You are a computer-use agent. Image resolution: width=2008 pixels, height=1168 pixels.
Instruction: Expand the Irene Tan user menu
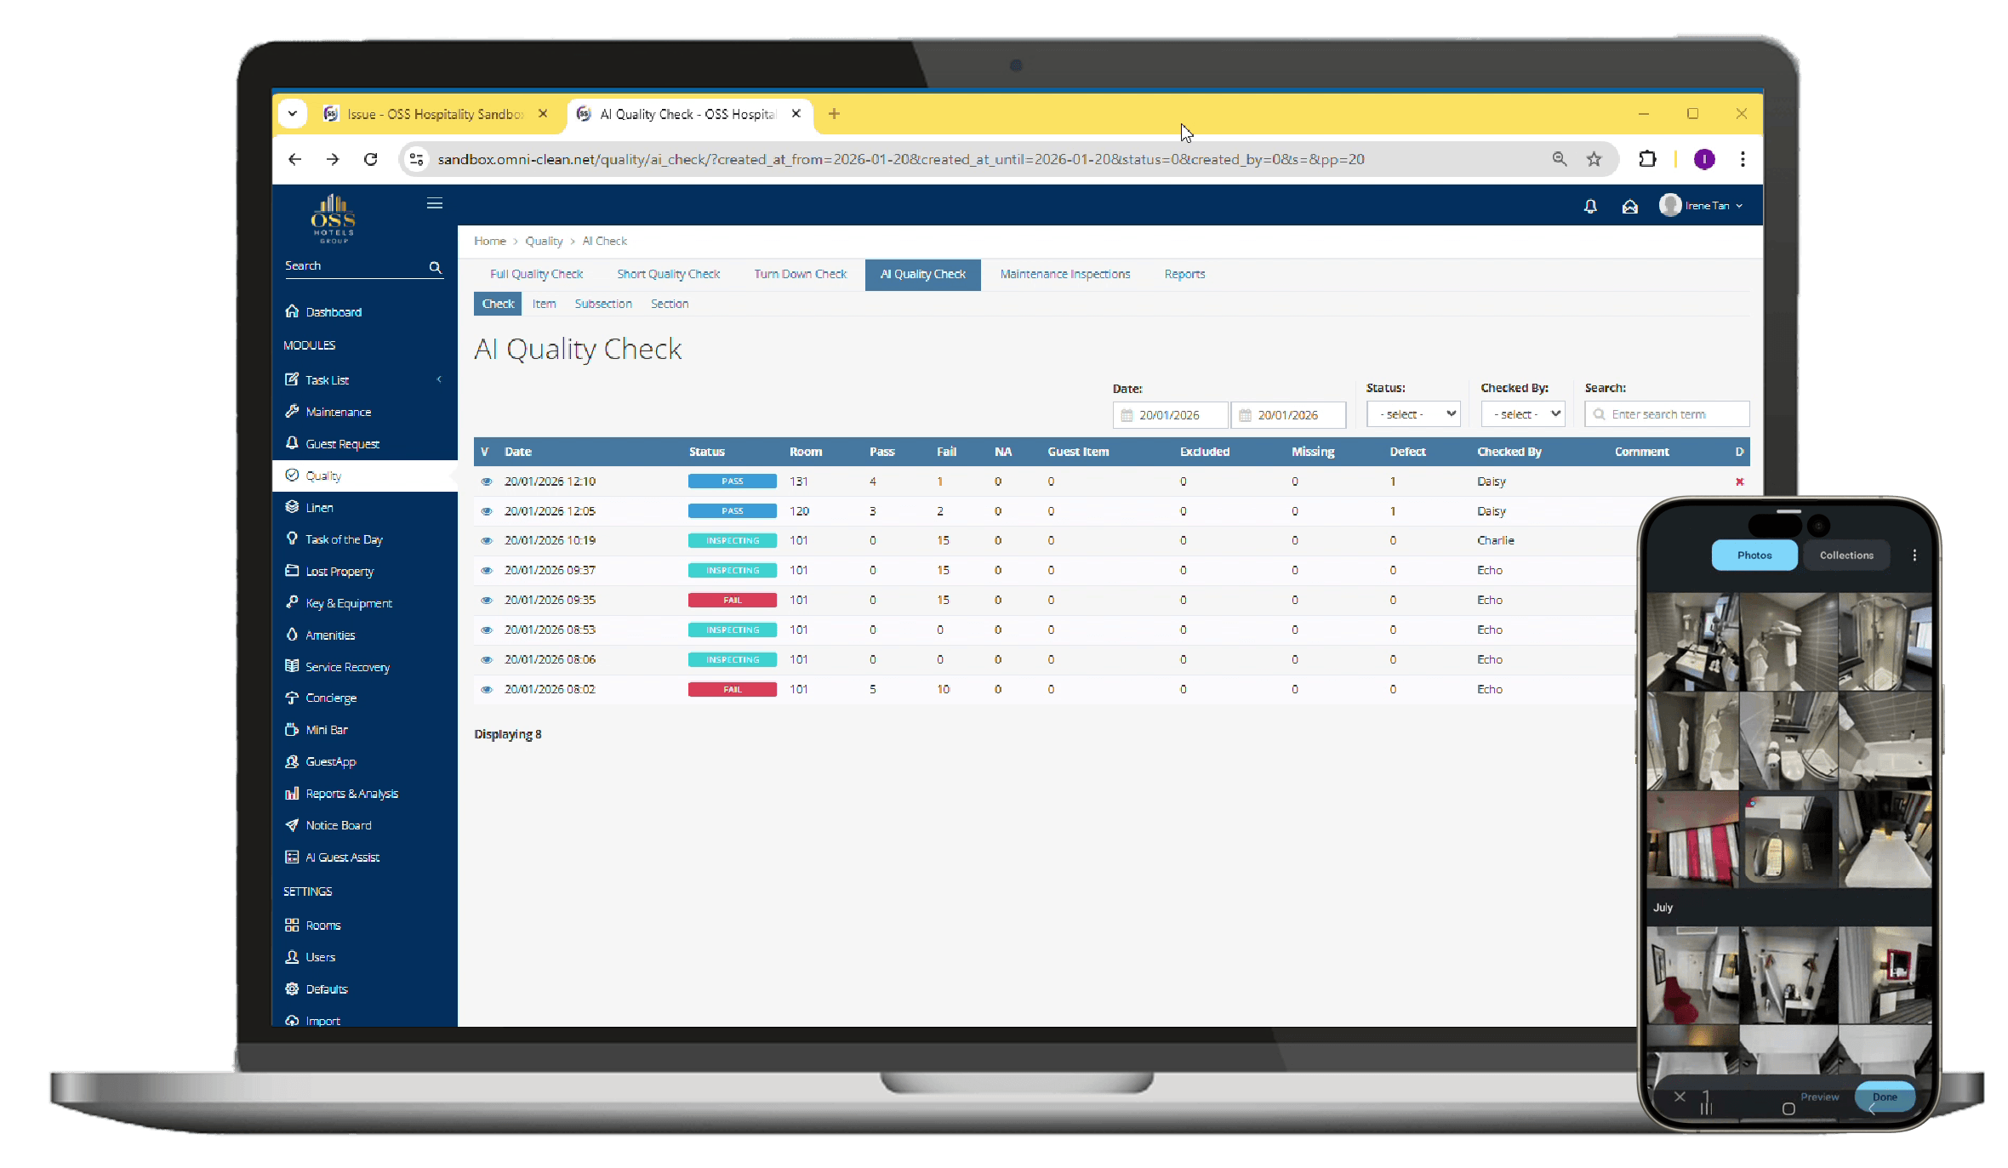[x=1702, y=206]
